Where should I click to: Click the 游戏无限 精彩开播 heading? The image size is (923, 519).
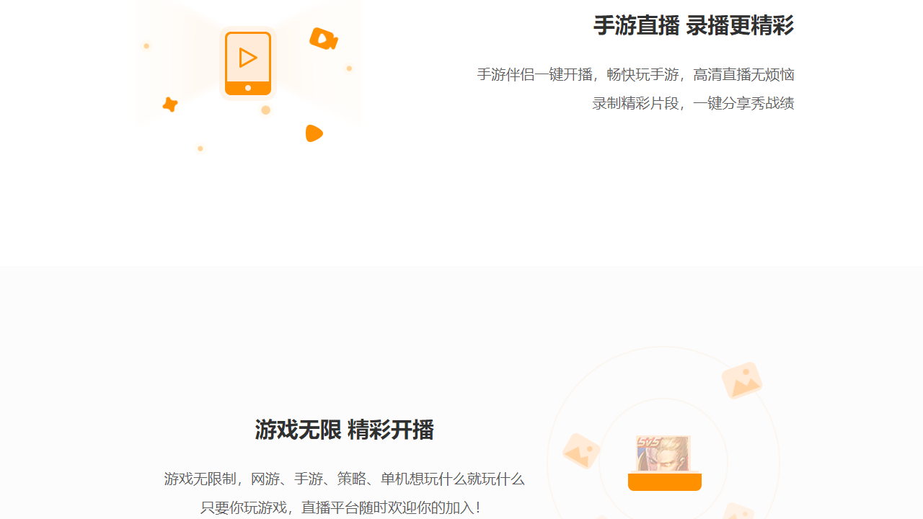point(344,430)
